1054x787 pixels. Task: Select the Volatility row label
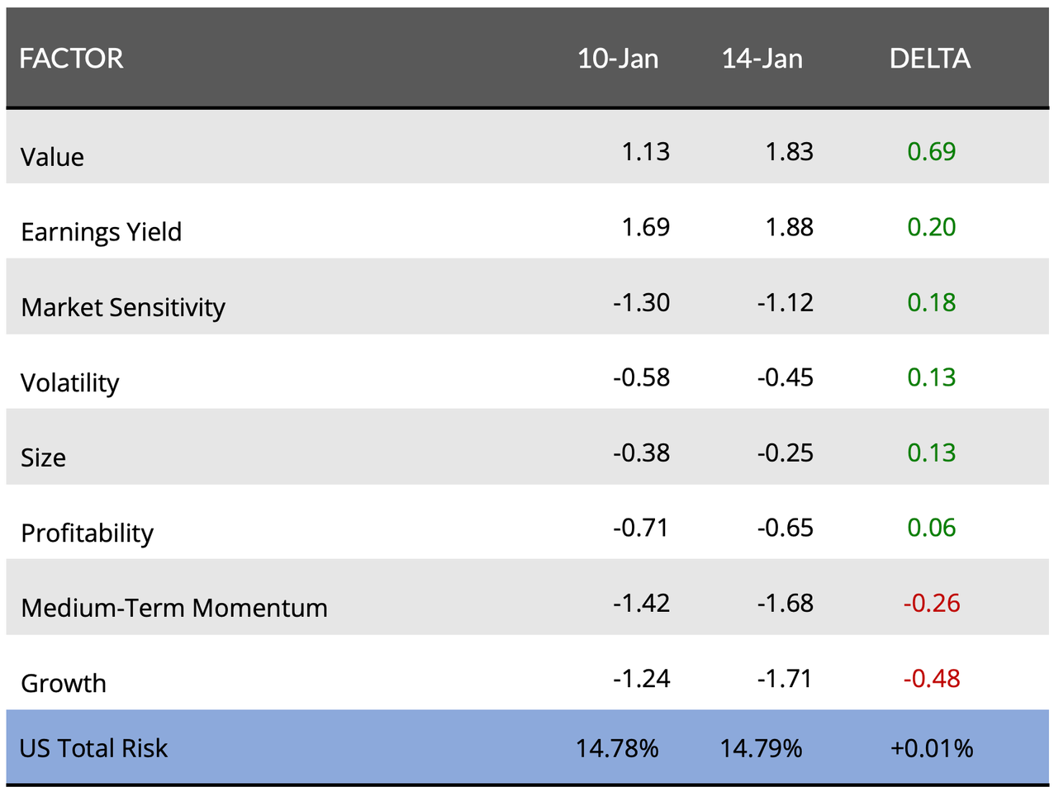point(69,382)
